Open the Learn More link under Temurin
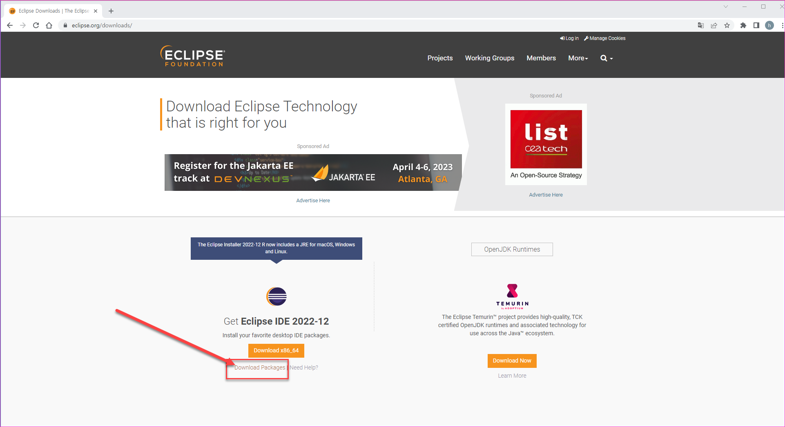The width and height of the screenshot is (785, 427). (512, 376)
